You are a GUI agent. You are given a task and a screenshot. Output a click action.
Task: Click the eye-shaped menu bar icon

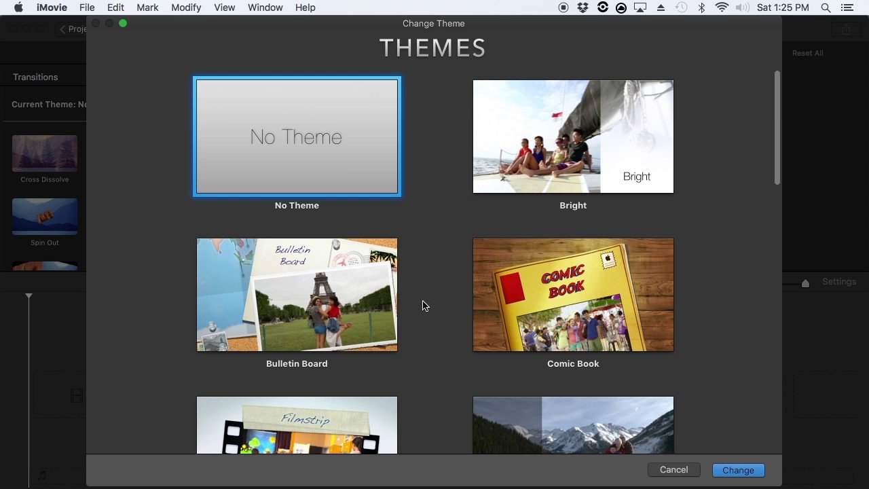tap(602, 7)
